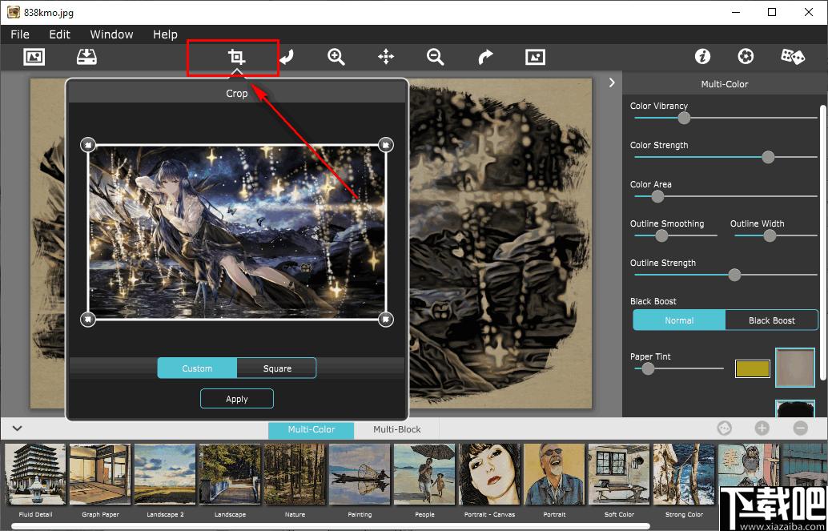Open the info icon
The image size is (828, 531).
(702, 57)
